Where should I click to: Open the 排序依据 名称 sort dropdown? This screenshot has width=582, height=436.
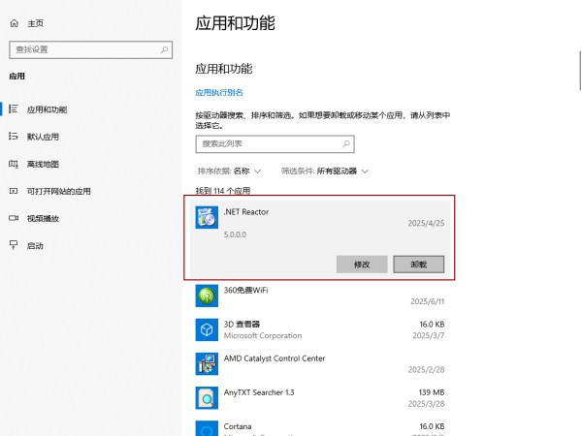229,171
